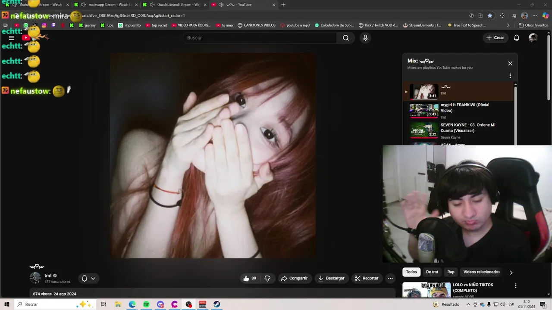Open Spotify from taskbar

coord(146,304)
